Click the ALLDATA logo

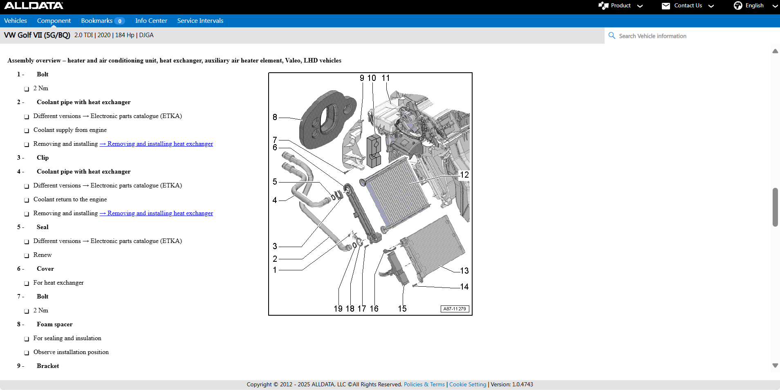(x=34, y=6)
